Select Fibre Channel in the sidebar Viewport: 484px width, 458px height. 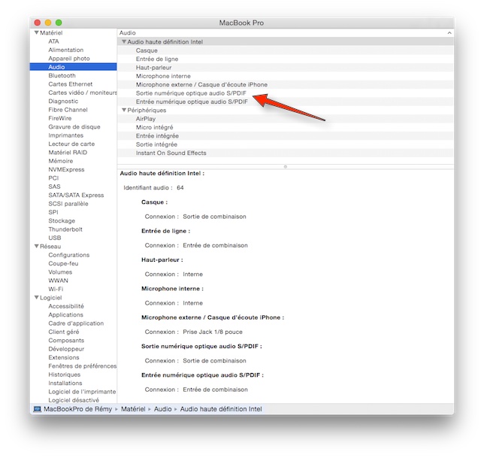pos(68,110)
